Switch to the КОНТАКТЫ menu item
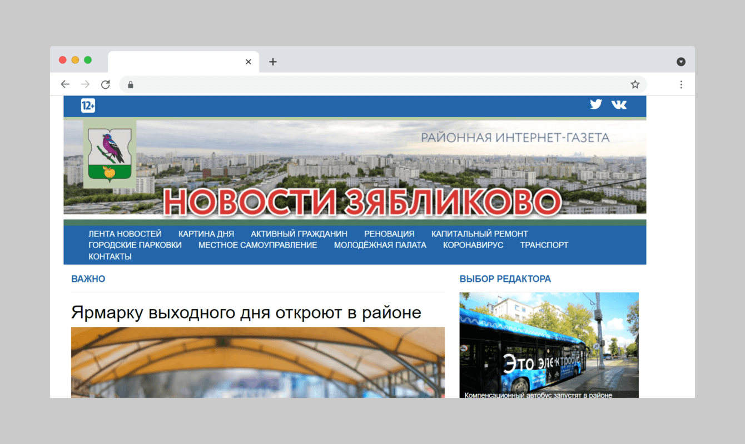745x444 pixels. coord(110,256)
